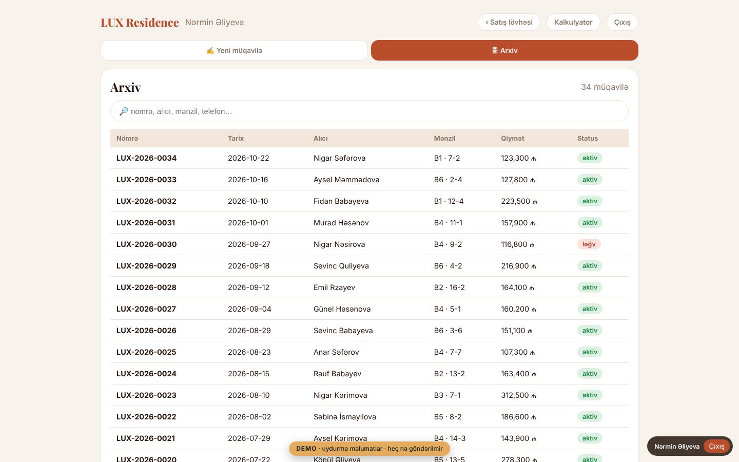Select the Arxiv tab
Image resolution: width=739 pixels, height=462 pixels.
pyautogui.click(x=504, y=50)
